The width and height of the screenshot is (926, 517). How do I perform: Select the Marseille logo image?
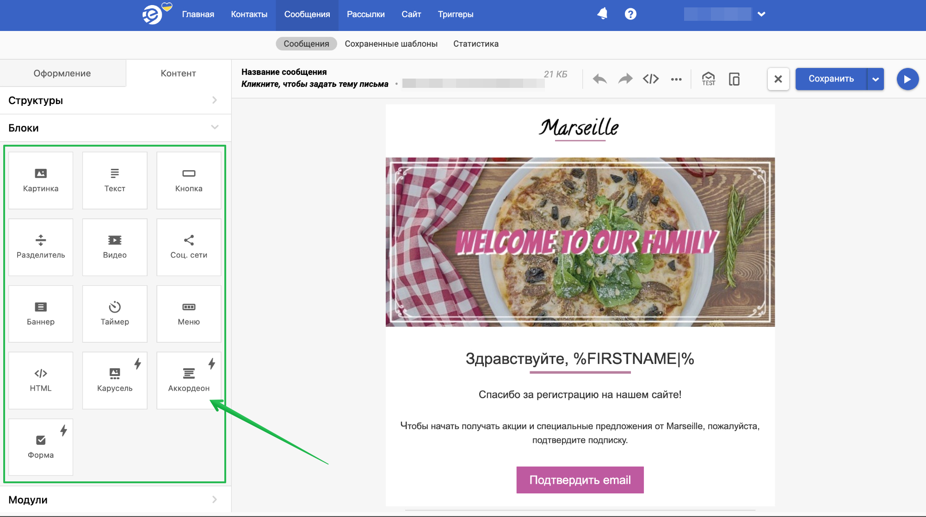click(580, 128)
